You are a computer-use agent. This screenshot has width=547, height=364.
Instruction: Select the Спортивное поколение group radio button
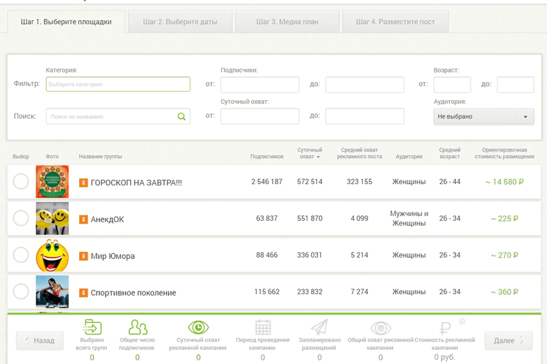pyautogui.click(x=21, y=292)
